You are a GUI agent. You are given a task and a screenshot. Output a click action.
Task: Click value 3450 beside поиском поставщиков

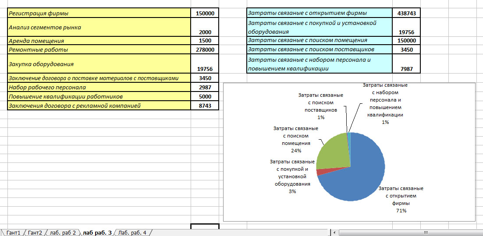406,49
